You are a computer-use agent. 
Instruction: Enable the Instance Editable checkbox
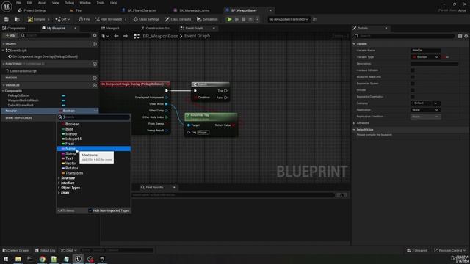(413, 70)
